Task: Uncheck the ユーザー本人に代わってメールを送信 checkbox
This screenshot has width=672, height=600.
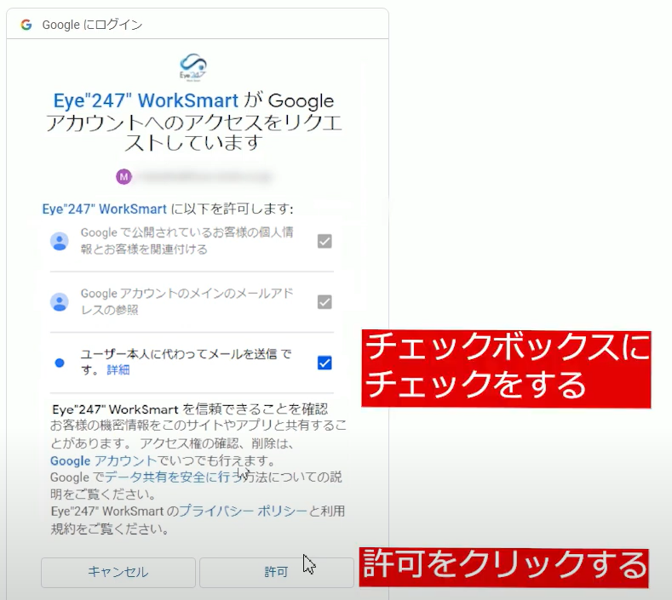Action: point(325,363)
